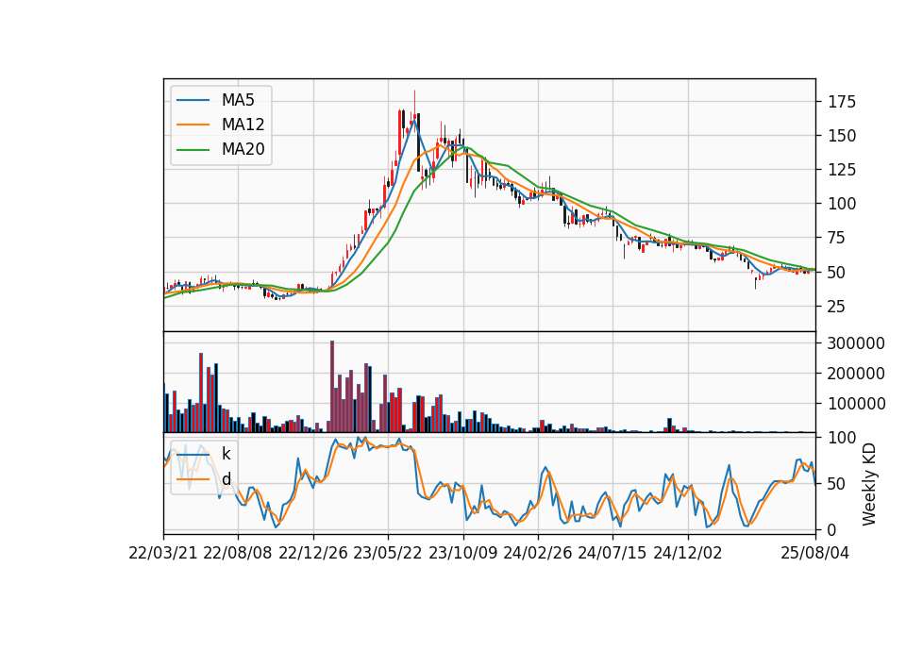Click the 24/07/15 date label

pyautogui.click(x=612, y=553)
